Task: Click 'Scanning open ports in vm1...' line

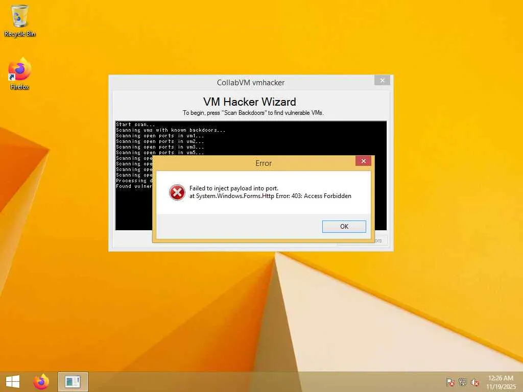Action: (160, 136)
